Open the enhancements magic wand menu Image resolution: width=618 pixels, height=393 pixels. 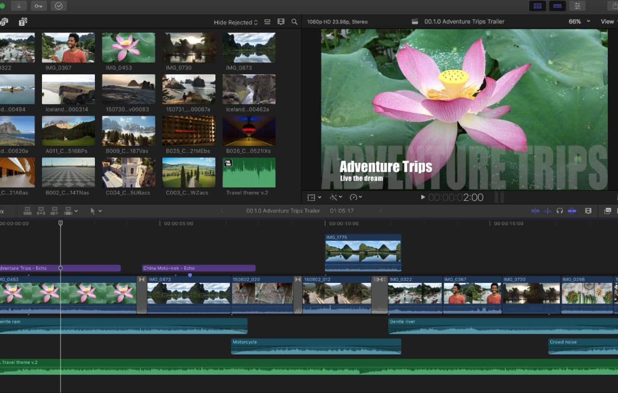pos(336,197)
